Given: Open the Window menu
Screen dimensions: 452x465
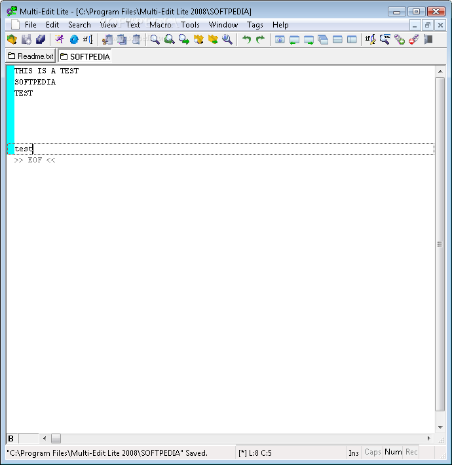Looking at the screenshot, I should [223, 25].
